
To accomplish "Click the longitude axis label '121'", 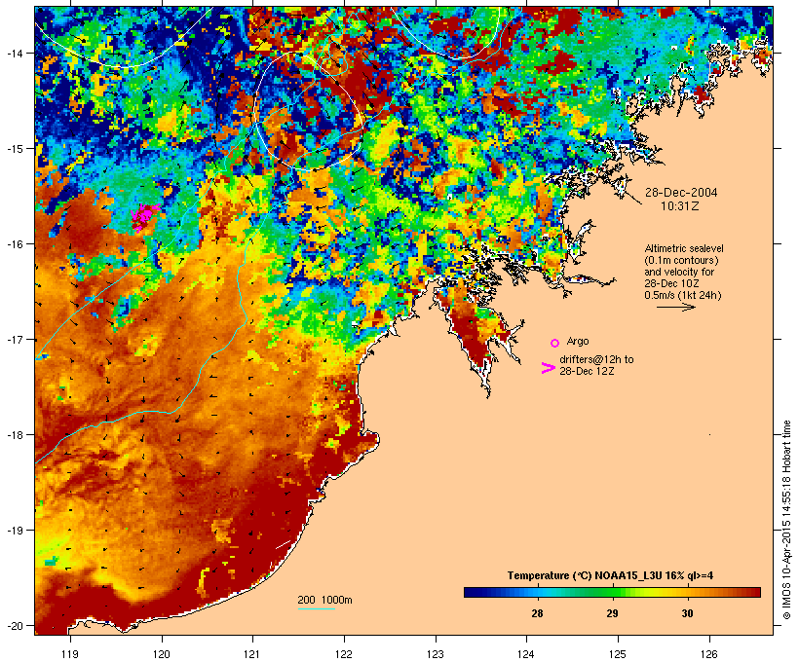I will pyautogui.click(x=252, y=654).
